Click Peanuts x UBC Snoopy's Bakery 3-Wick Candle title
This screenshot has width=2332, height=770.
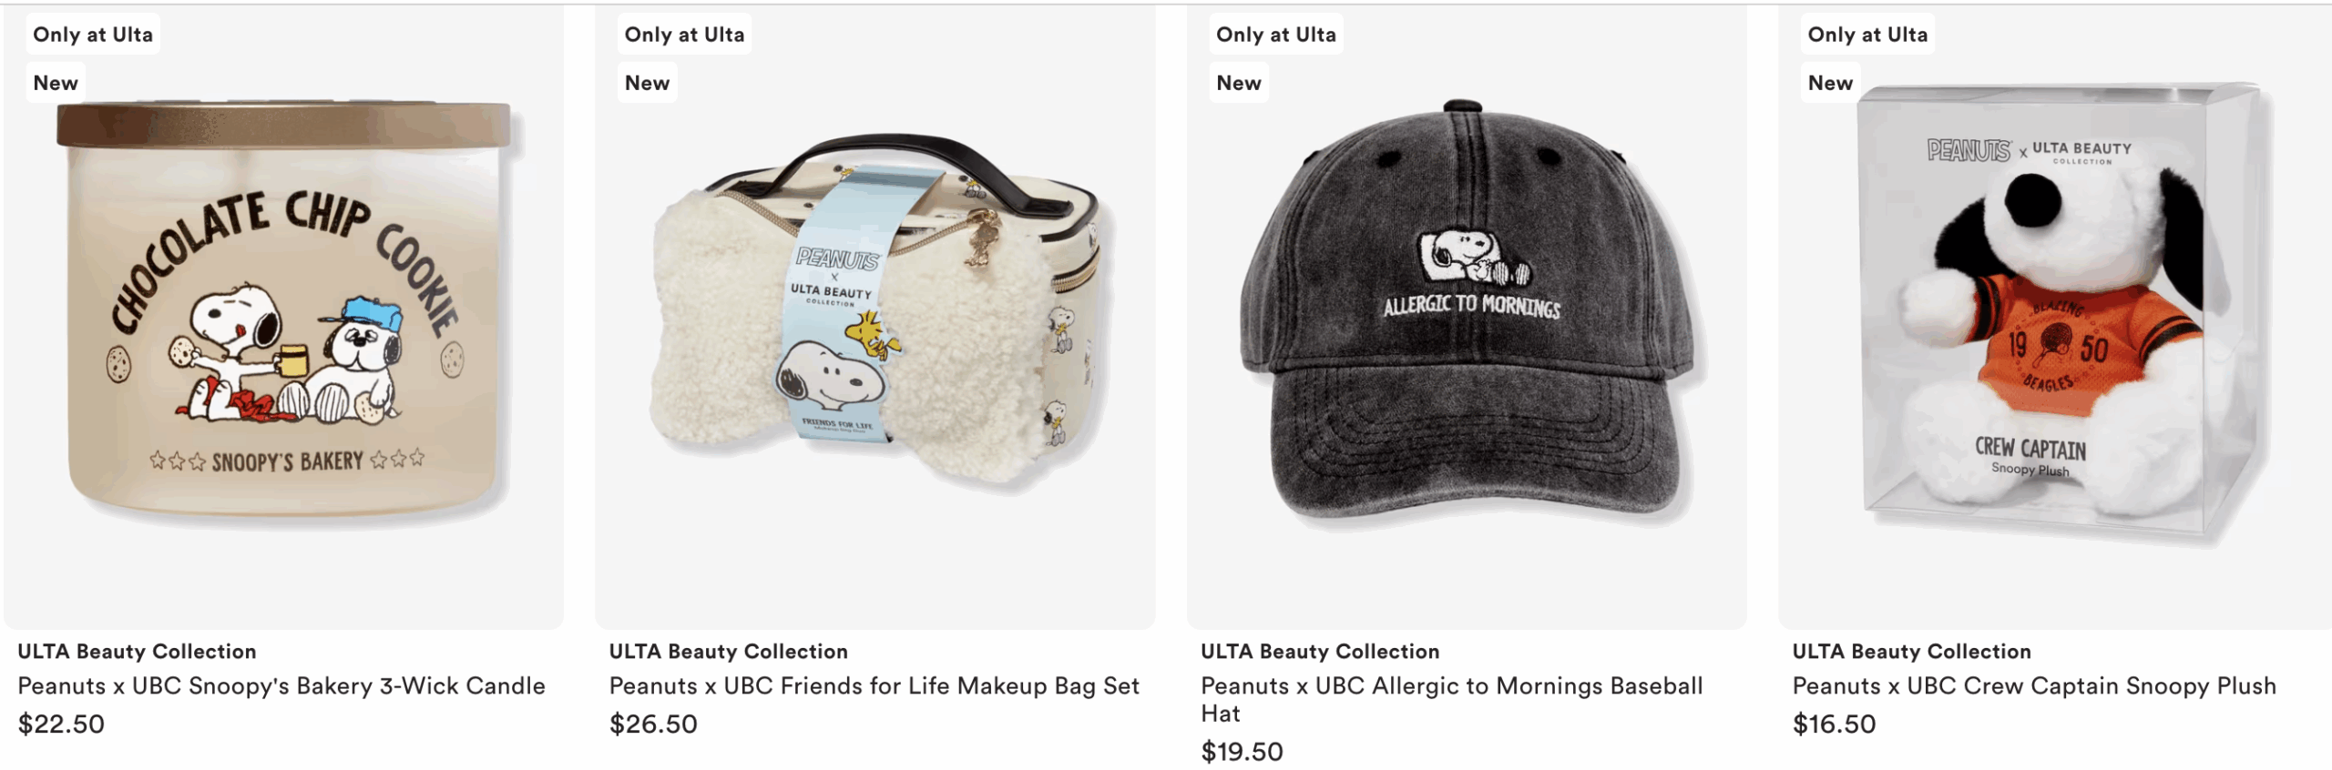(281, 685)
